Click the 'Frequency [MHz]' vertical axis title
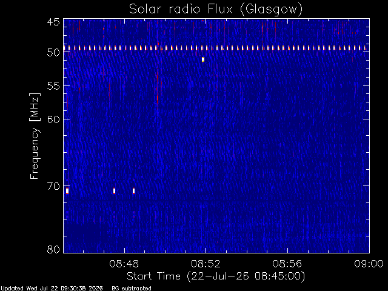The image size is (388, 291). coord(35,136)
